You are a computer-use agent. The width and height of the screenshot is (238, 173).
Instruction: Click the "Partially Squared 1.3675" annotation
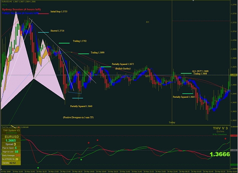[123, 64]
